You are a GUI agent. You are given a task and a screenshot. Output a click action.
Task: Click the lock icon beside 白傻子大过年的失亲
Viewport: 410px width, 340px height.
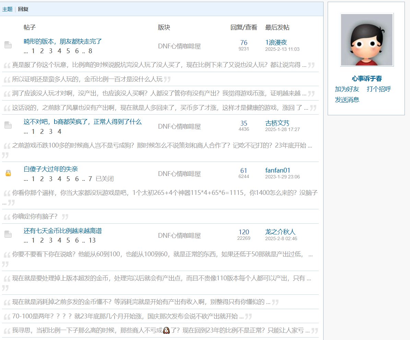[x=8, y=173]
